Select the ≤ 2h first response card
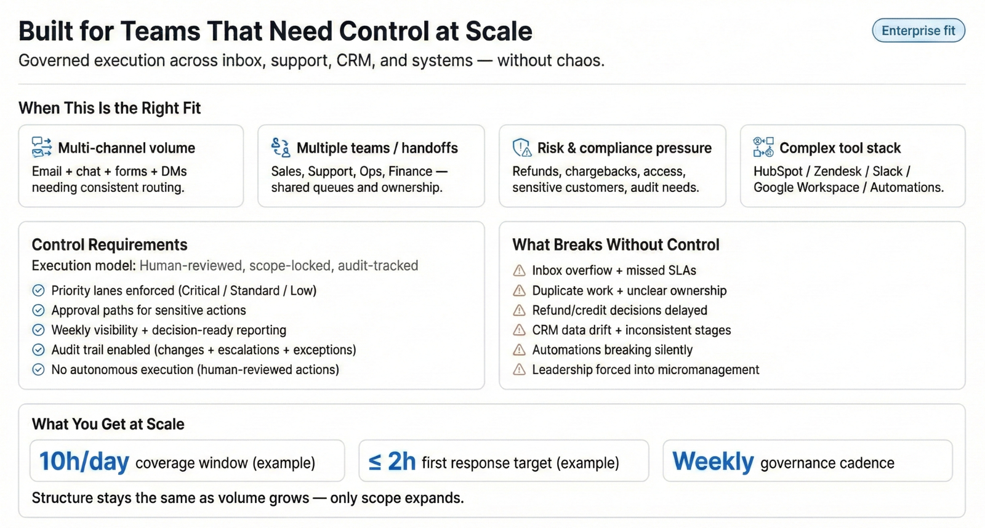This screenshot has height=528, width=985. [x=504, y=461]
